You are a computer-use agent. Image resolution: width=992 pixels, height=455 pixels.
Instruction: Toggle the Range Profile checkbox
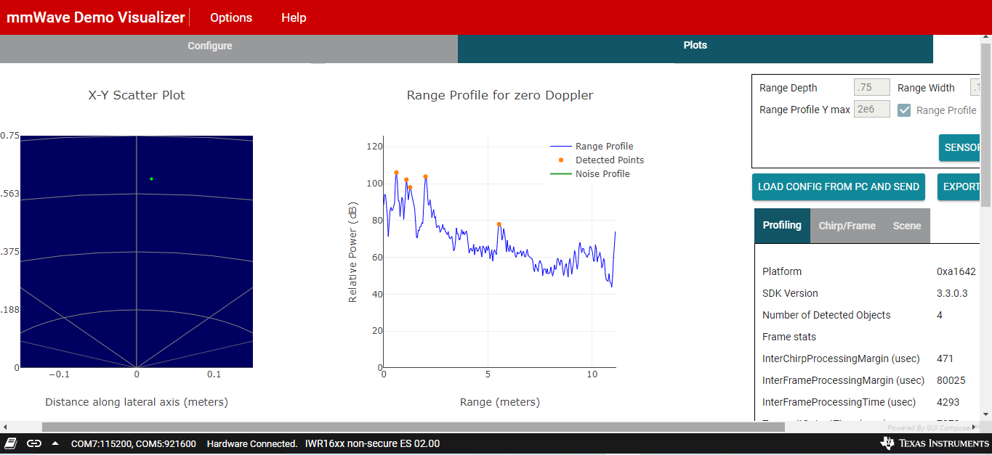point(904,110)
